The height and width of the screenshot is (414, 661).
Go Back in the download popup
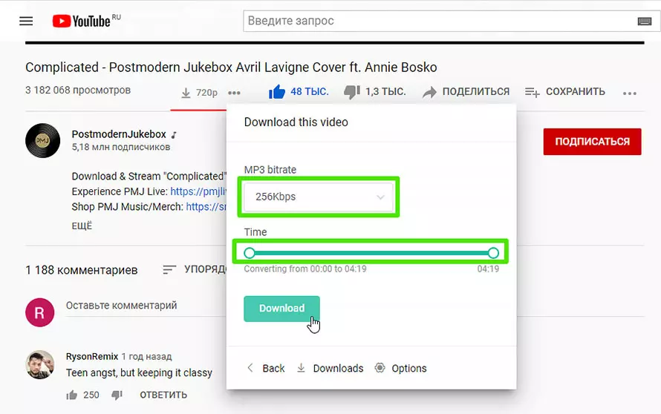pos(266,368)
